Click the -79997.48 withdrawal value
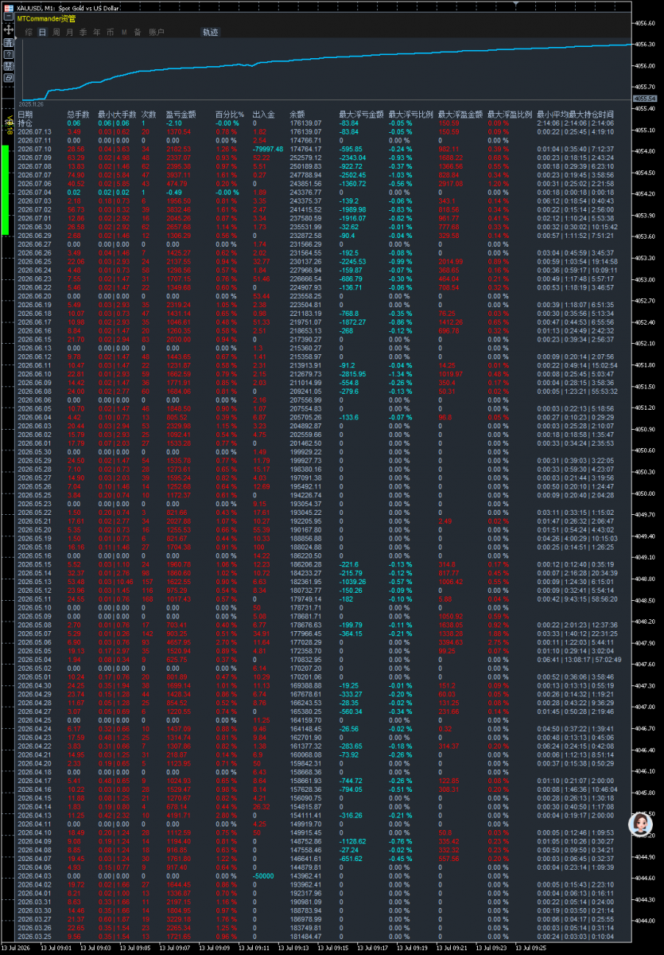 coord(268,149)
